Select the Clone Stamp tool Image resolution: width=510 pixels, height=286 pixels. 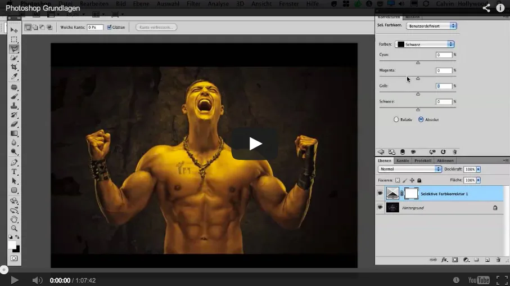point(14,105)
